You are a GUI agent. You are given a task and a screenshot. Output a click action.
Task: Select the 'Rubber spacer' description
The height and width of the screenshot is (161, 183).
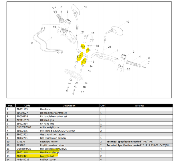click(48, 160)
